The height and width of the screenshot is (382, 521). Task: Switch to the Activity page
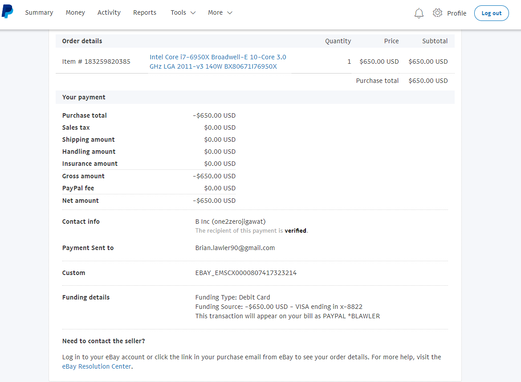point(109,12)
